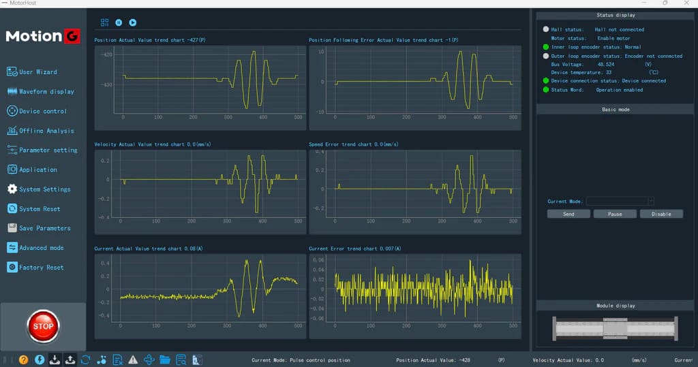Click the download tray icon in bottom toolbar

click(55, 360)
